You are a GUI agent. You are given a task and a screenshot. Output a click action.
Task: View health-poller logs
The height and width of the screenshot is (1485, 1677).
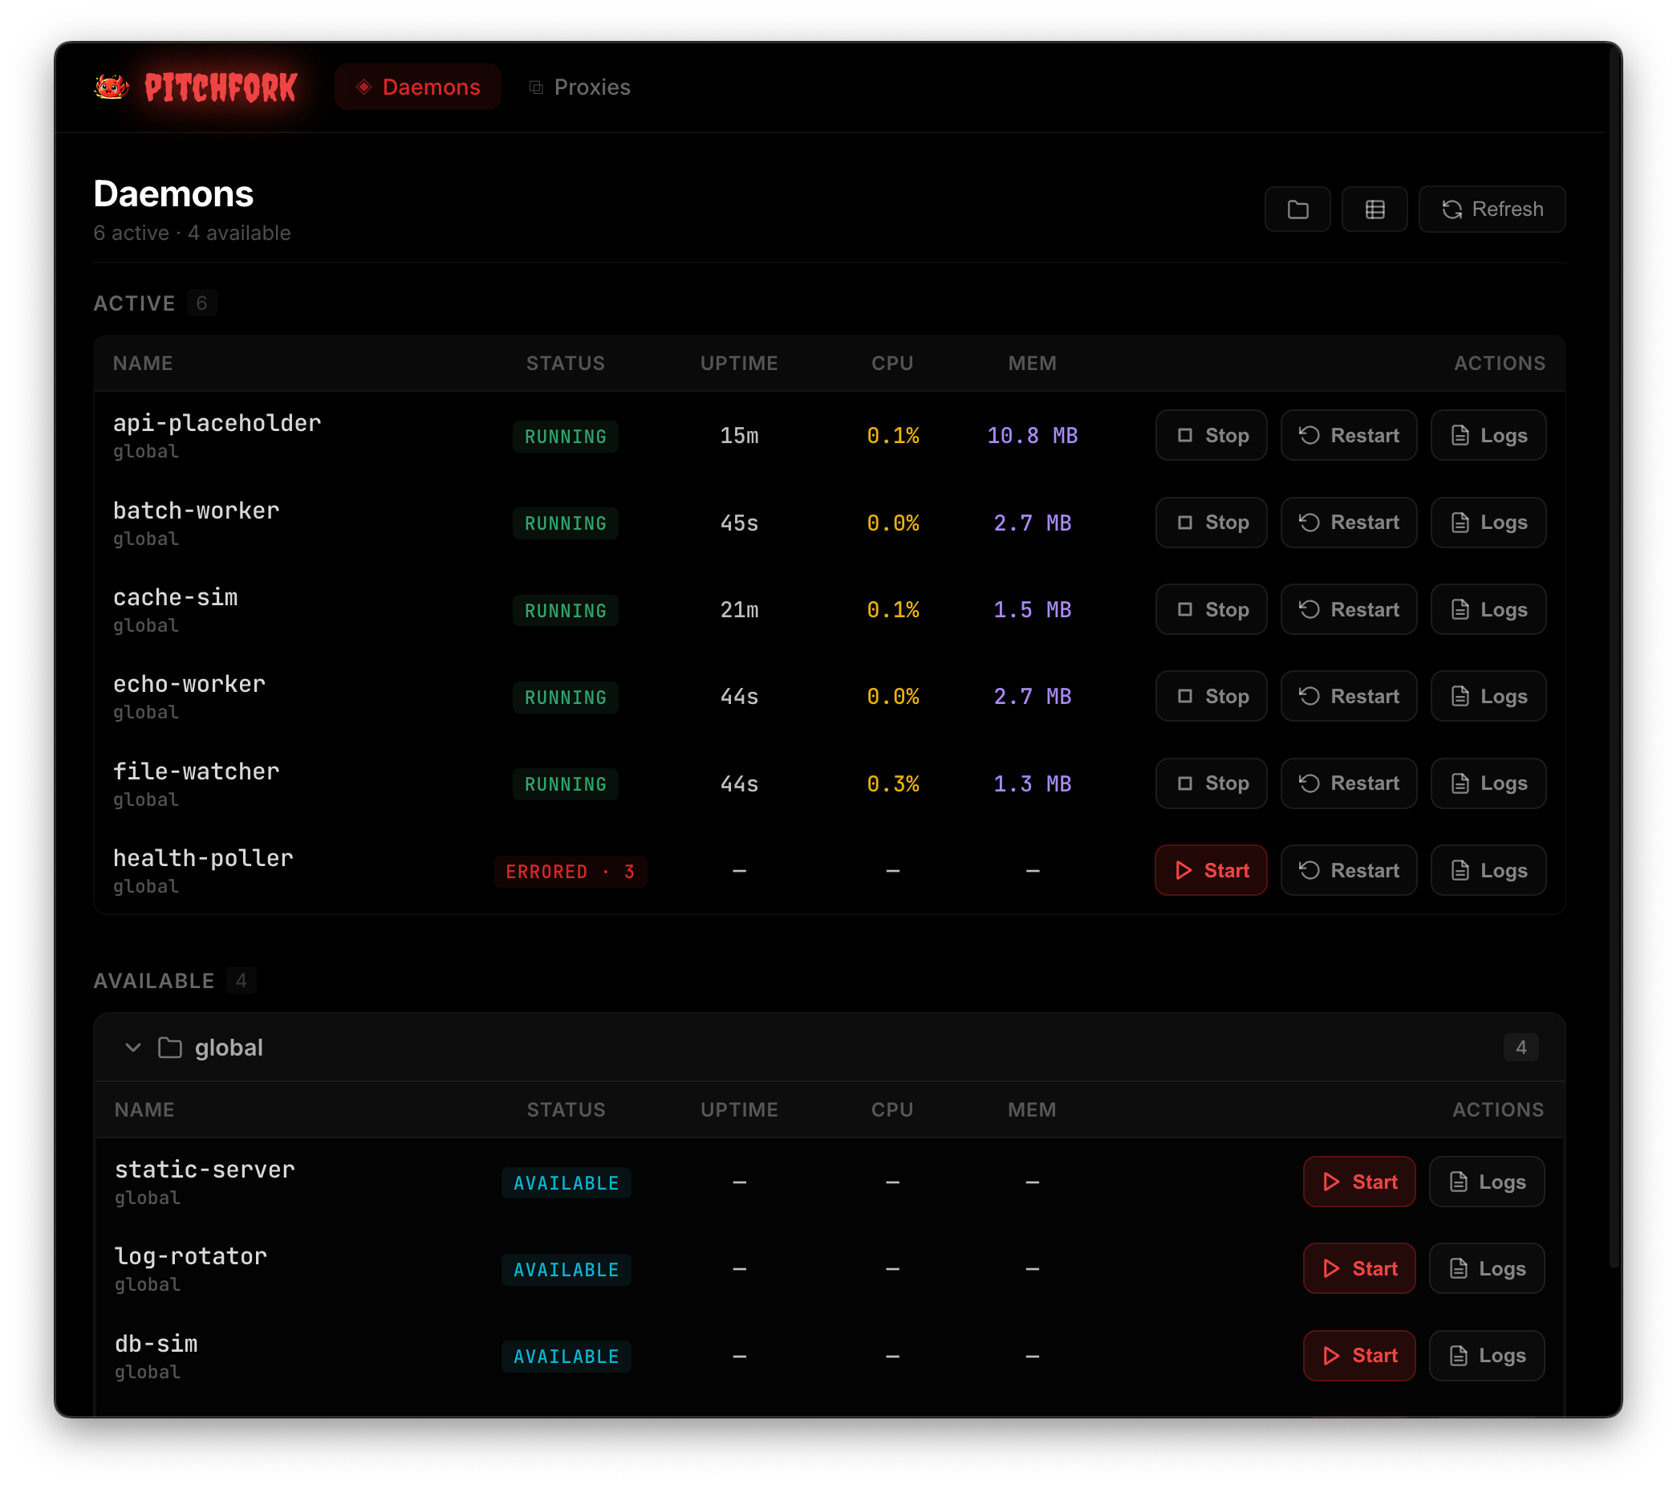(1488, 870)
